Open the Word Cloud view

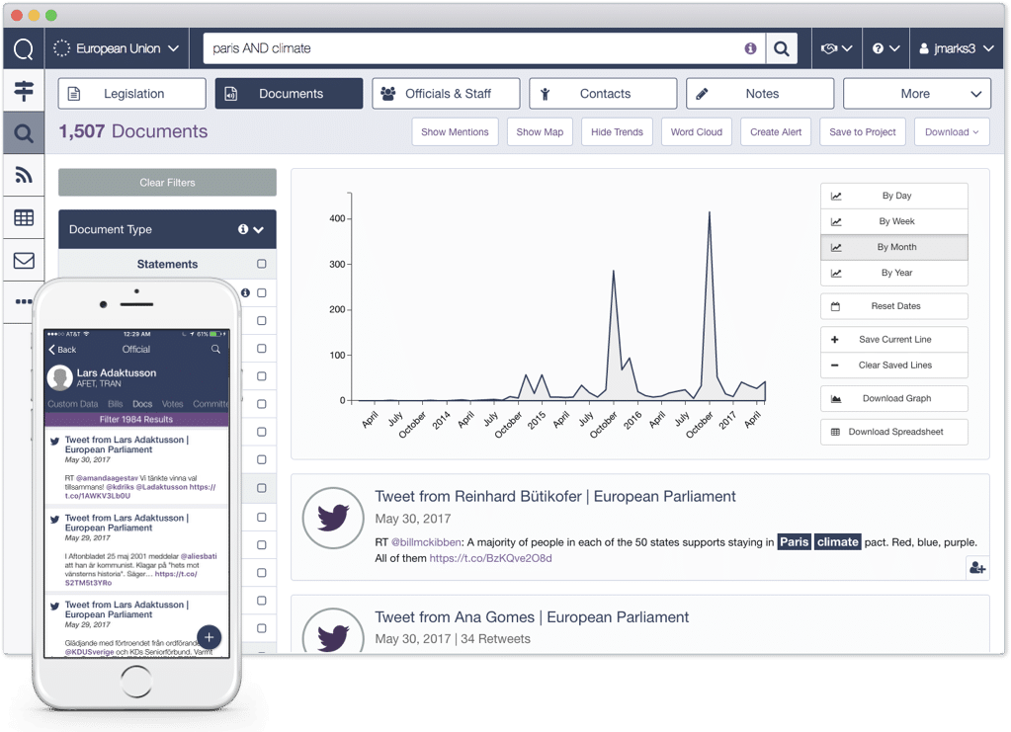(x=697, y=132)
